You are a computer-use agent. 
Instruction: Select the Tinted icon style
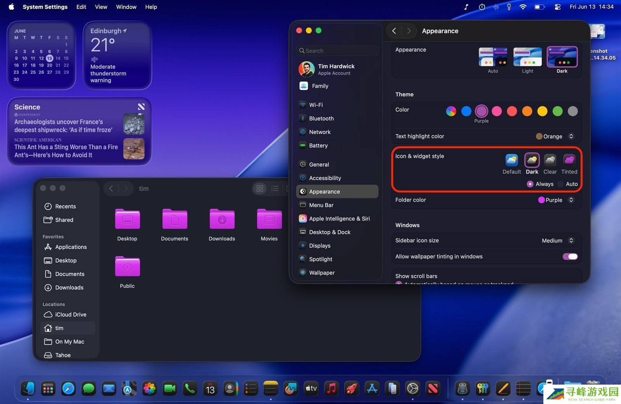pyautogui.click(x=569, y=160)
